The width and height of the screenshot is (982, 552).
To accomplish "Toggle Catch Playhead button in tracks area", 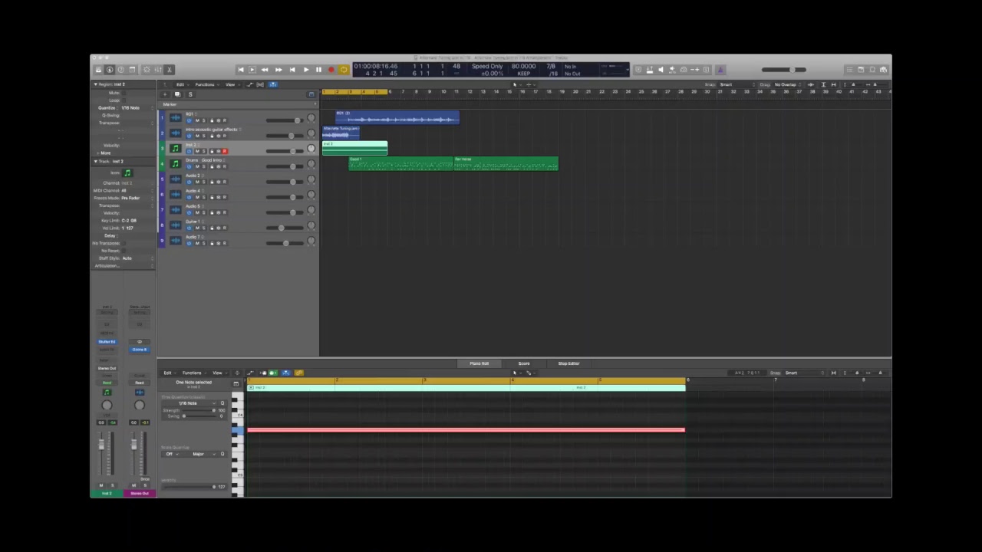I will click(273, 84).
